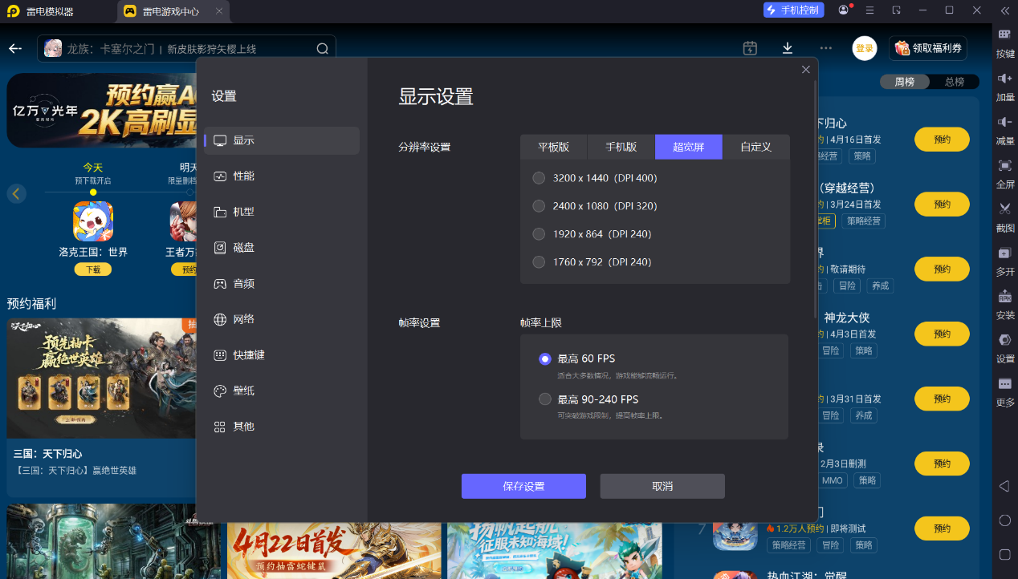
Task: Expand the more (更多) sidebar options
Action: tap(1004, 385)
